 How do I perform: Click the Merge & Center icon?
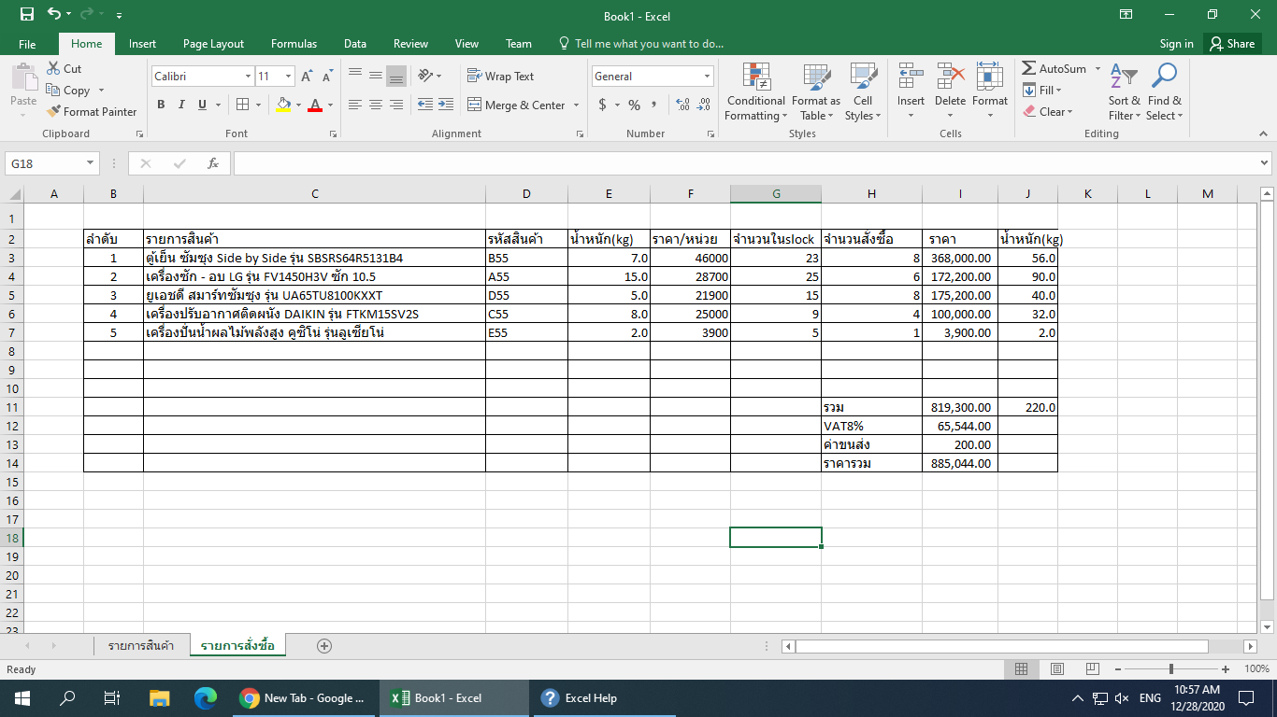[x=475, y=105]
